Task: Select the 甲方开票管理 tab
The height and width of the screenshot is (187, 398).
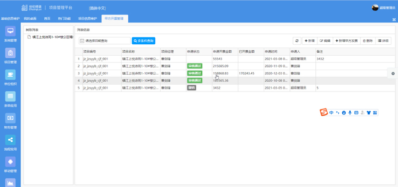Action: pyautogui.click(x=115, y=18)
